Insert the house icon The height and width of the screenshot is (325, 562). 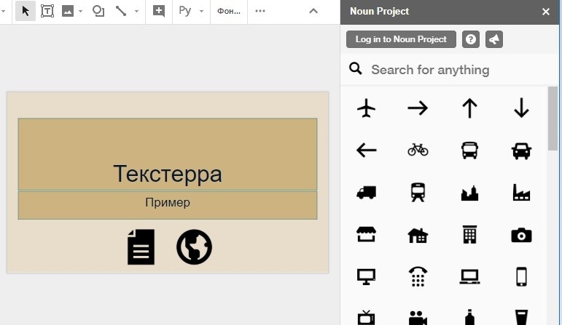pos(418,236)
